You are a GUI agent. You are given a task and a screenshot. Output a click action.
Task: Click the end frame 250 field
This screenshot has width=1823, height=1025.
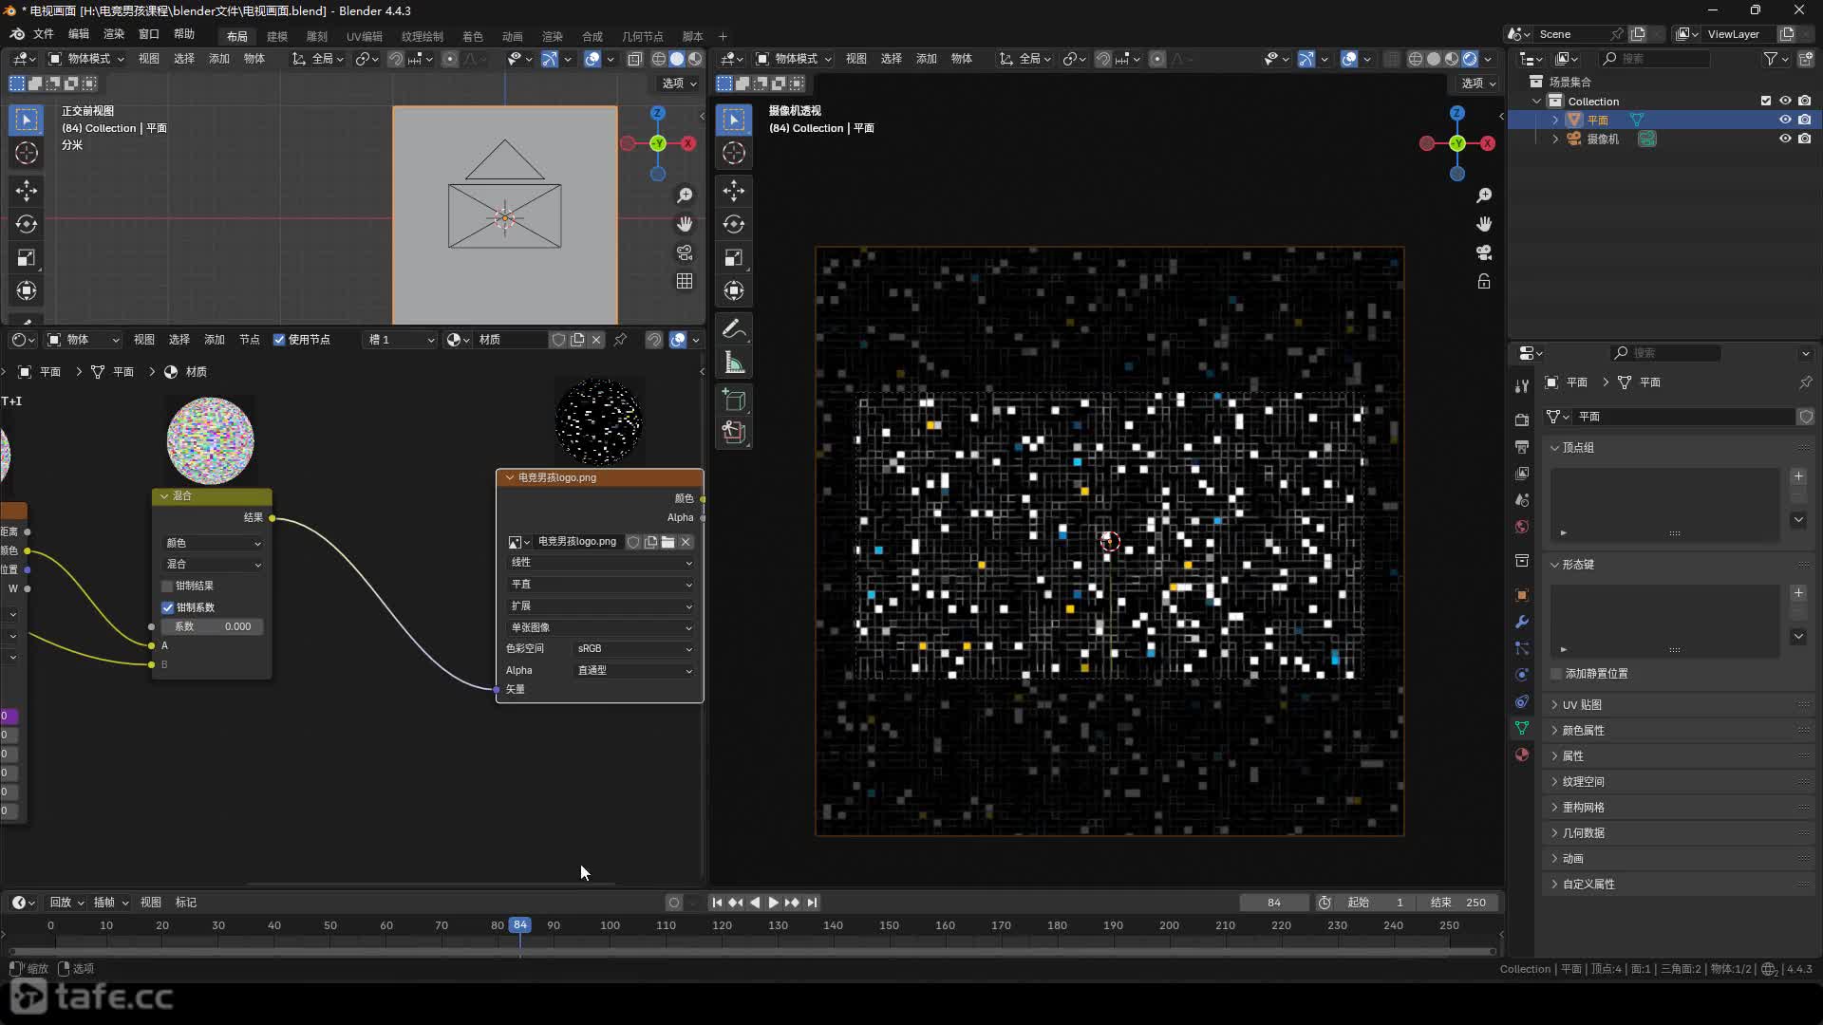1459,903
